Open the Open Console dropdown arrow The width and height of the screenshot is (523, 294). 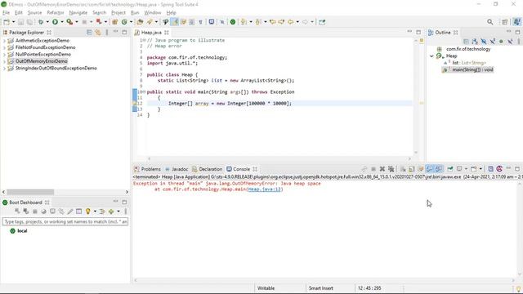481,169
